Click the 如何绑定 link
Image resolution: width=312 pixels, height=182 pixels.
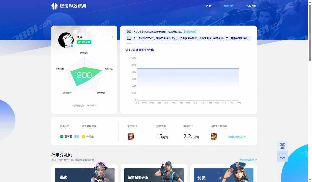pos(190,32)
